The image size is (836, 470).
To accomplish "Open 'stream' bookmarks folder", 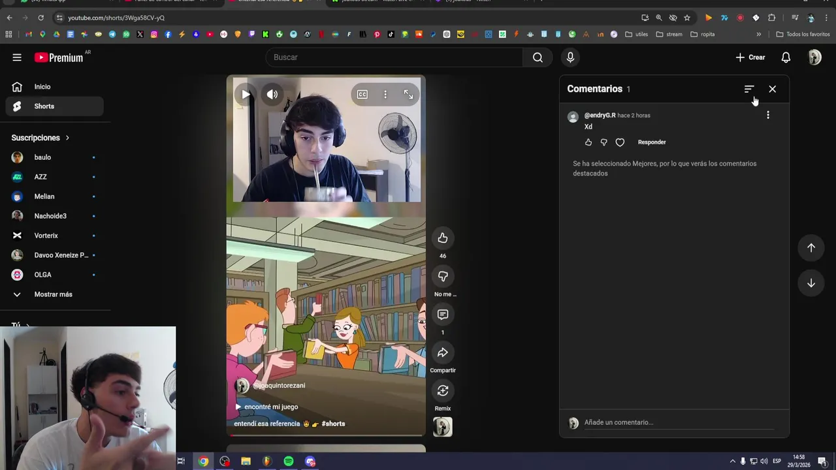I will [x=669, y=34].
